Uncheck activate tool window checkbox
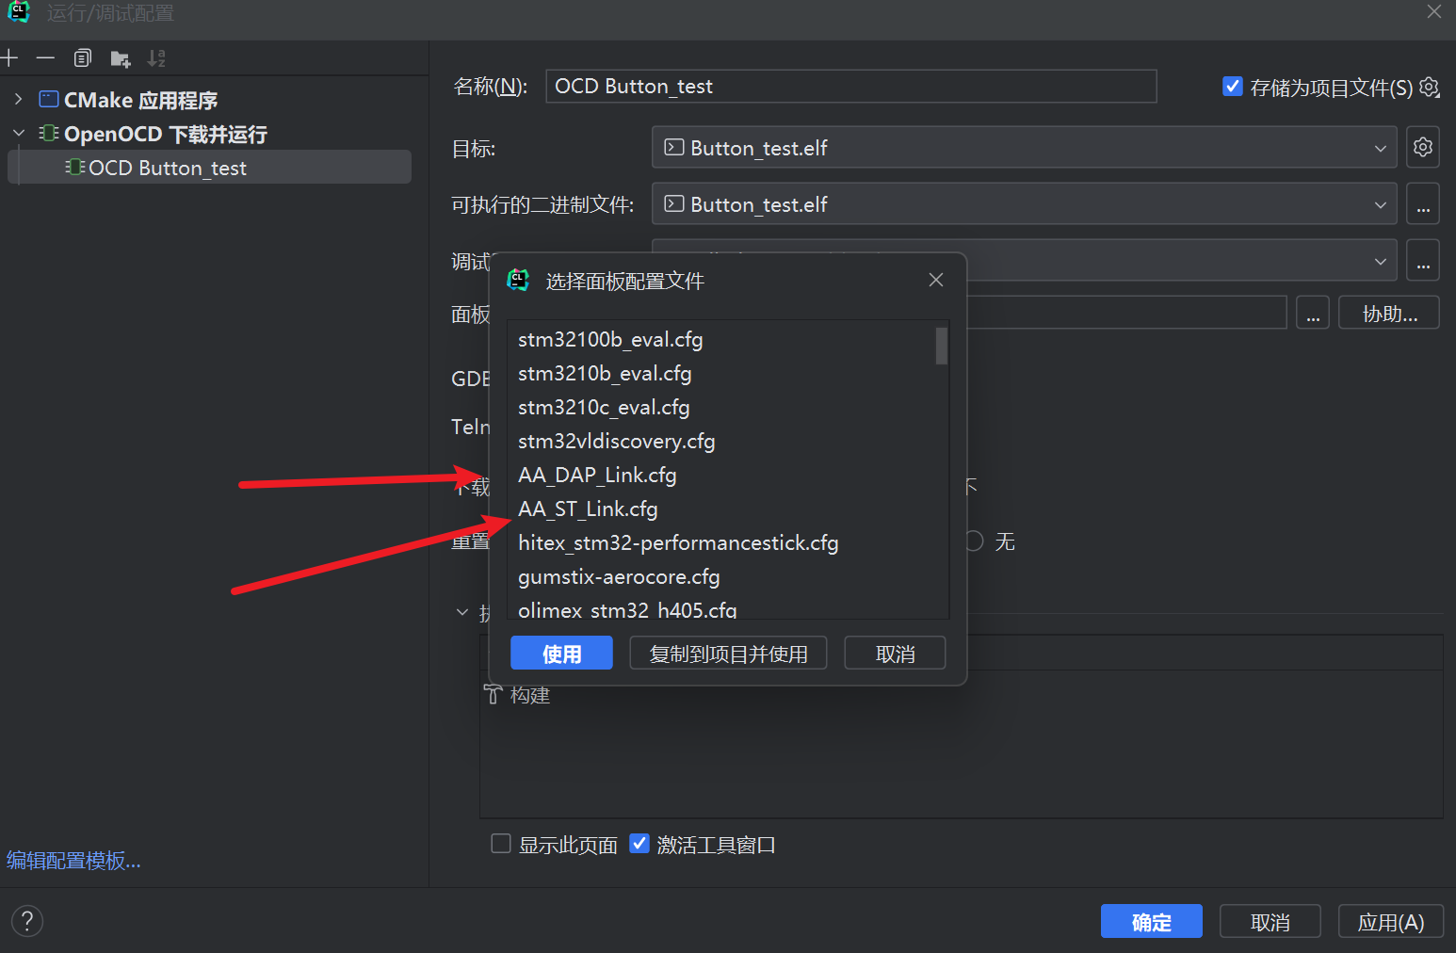The image size is (1456, 953). [639, 844]
